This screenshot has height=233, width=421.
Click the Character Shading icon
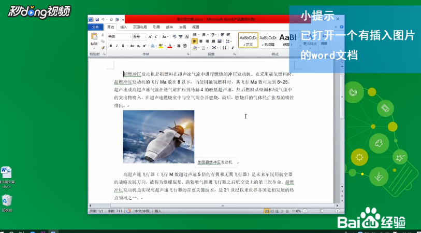click(179, 46)
